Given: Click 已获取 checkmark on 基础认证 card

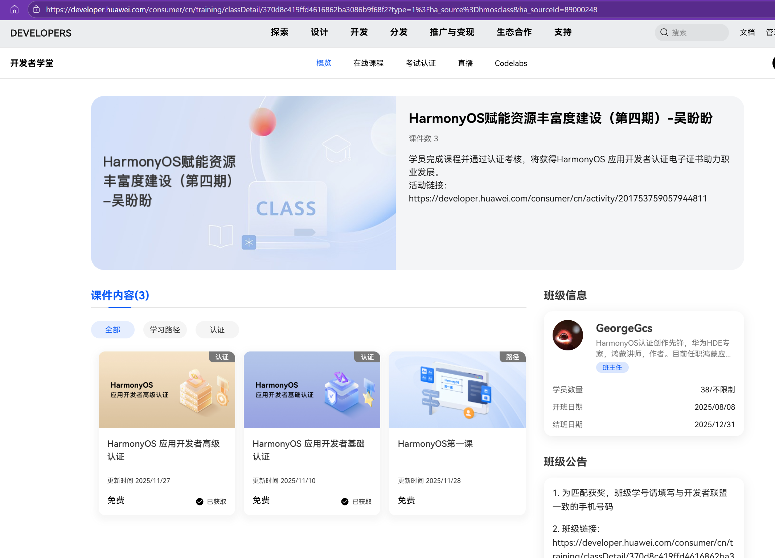Looking at the screenshot, I should (x=344, y=501).
